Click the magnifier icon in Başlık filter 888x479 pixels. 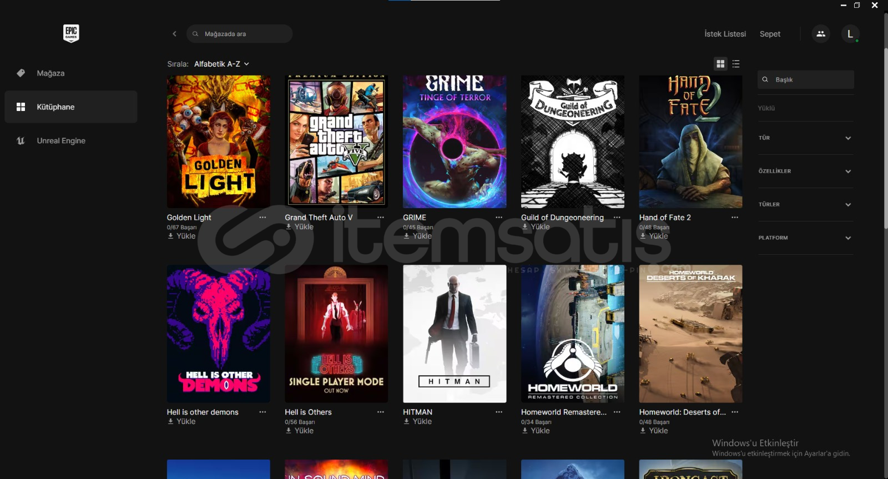pos(765,79)
